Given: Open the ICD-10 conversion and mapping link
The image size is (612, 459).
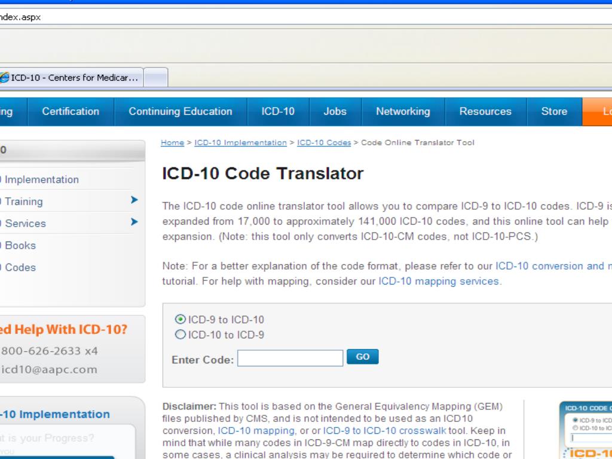Looking at the screenshot, I should pos(553,266).
